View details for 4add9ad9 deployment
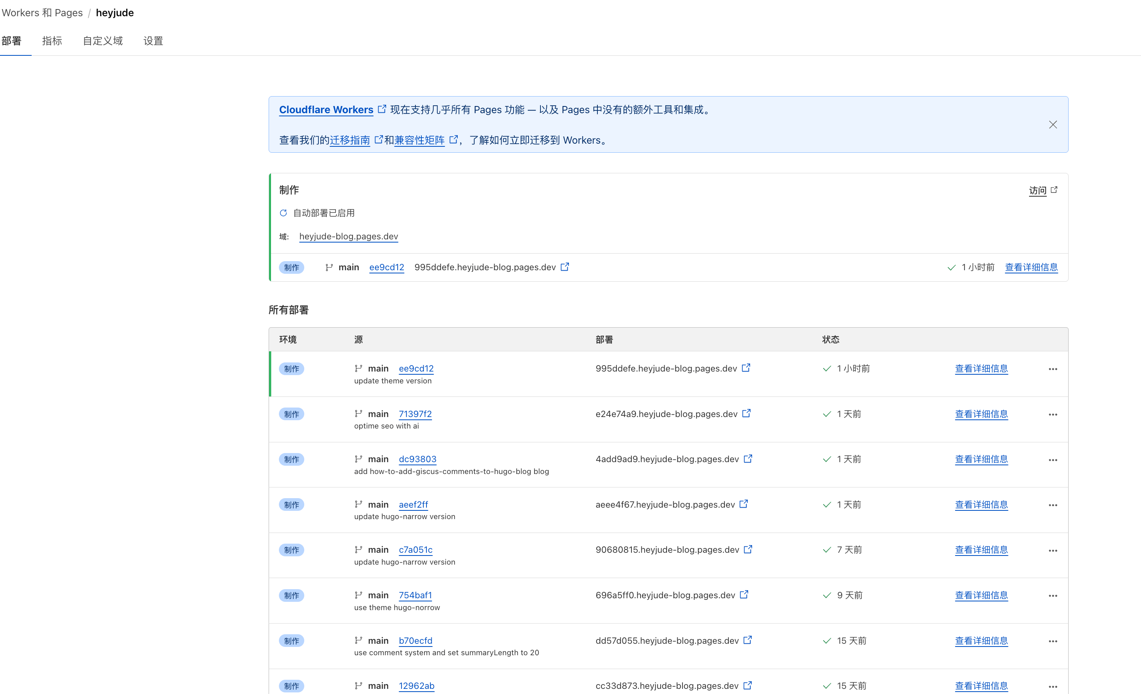1141x694 pixels. [981, 459]
